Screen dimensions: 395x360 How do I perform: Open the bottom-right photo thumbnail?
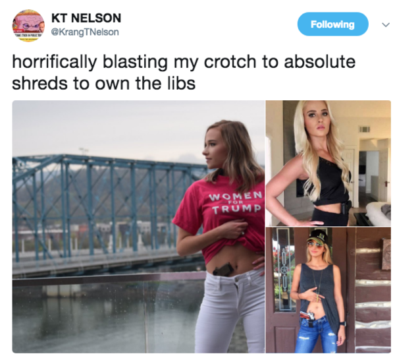[x=329, y=290]
